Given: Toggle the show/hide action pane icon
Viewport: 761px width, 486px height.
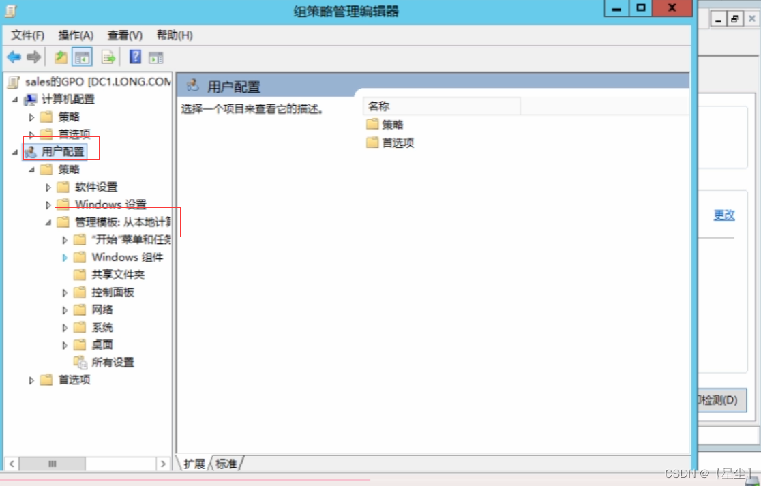Looking at the screenshot, I should (x=155, y=58).
